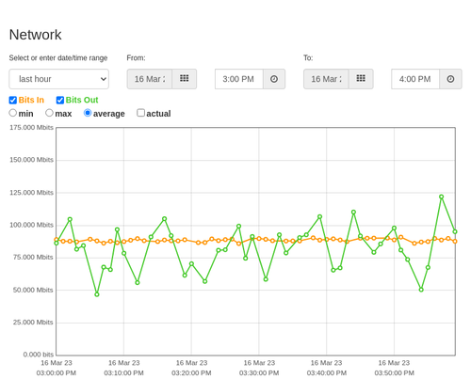Click the '0.000 bits' y-axis label
Viewport: 471px width, 379px height.
pyautogui.click(x=39, y=355)
